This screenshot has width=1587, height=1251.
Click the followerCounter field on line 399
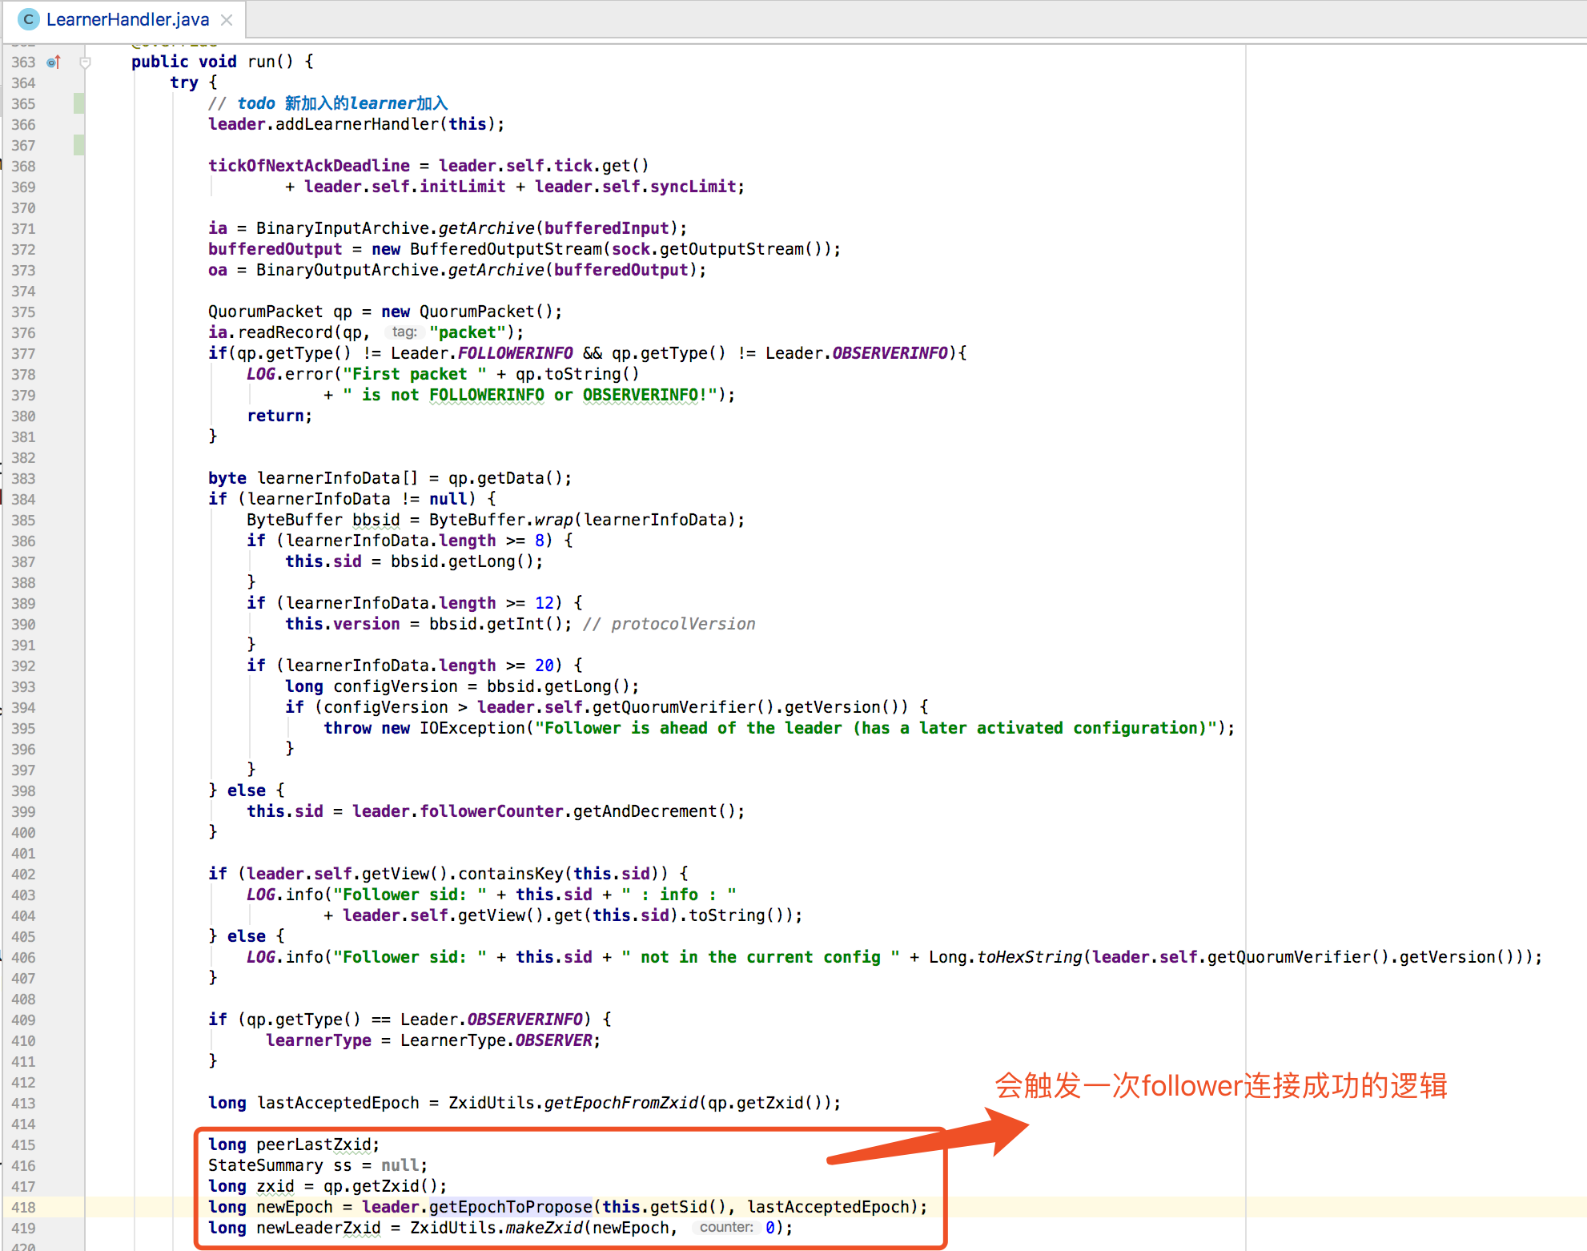click(492, 811)
